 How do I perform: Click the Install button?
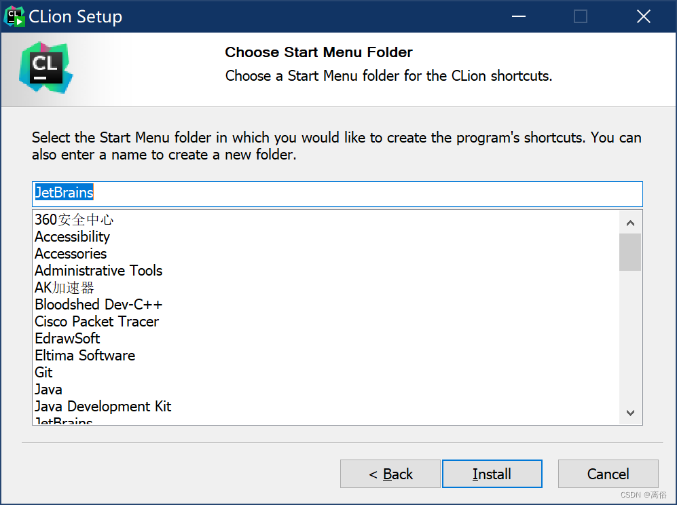point(492,474)
